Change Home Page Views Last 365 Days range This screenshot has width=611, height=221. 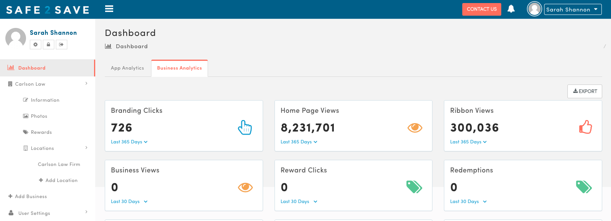(x=299, y=142)
